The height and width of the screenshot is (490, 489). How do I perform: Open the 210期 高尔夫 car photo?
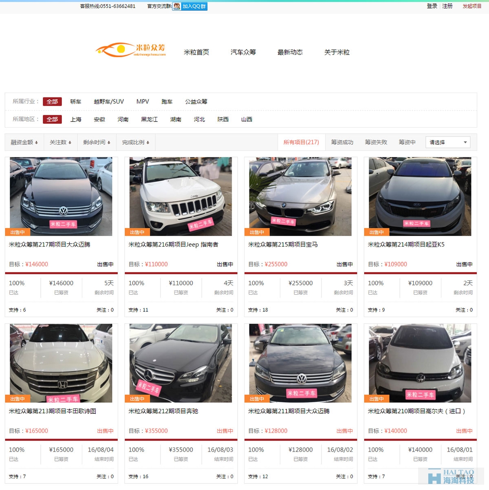pyautogui.click(x=420, y=363)
